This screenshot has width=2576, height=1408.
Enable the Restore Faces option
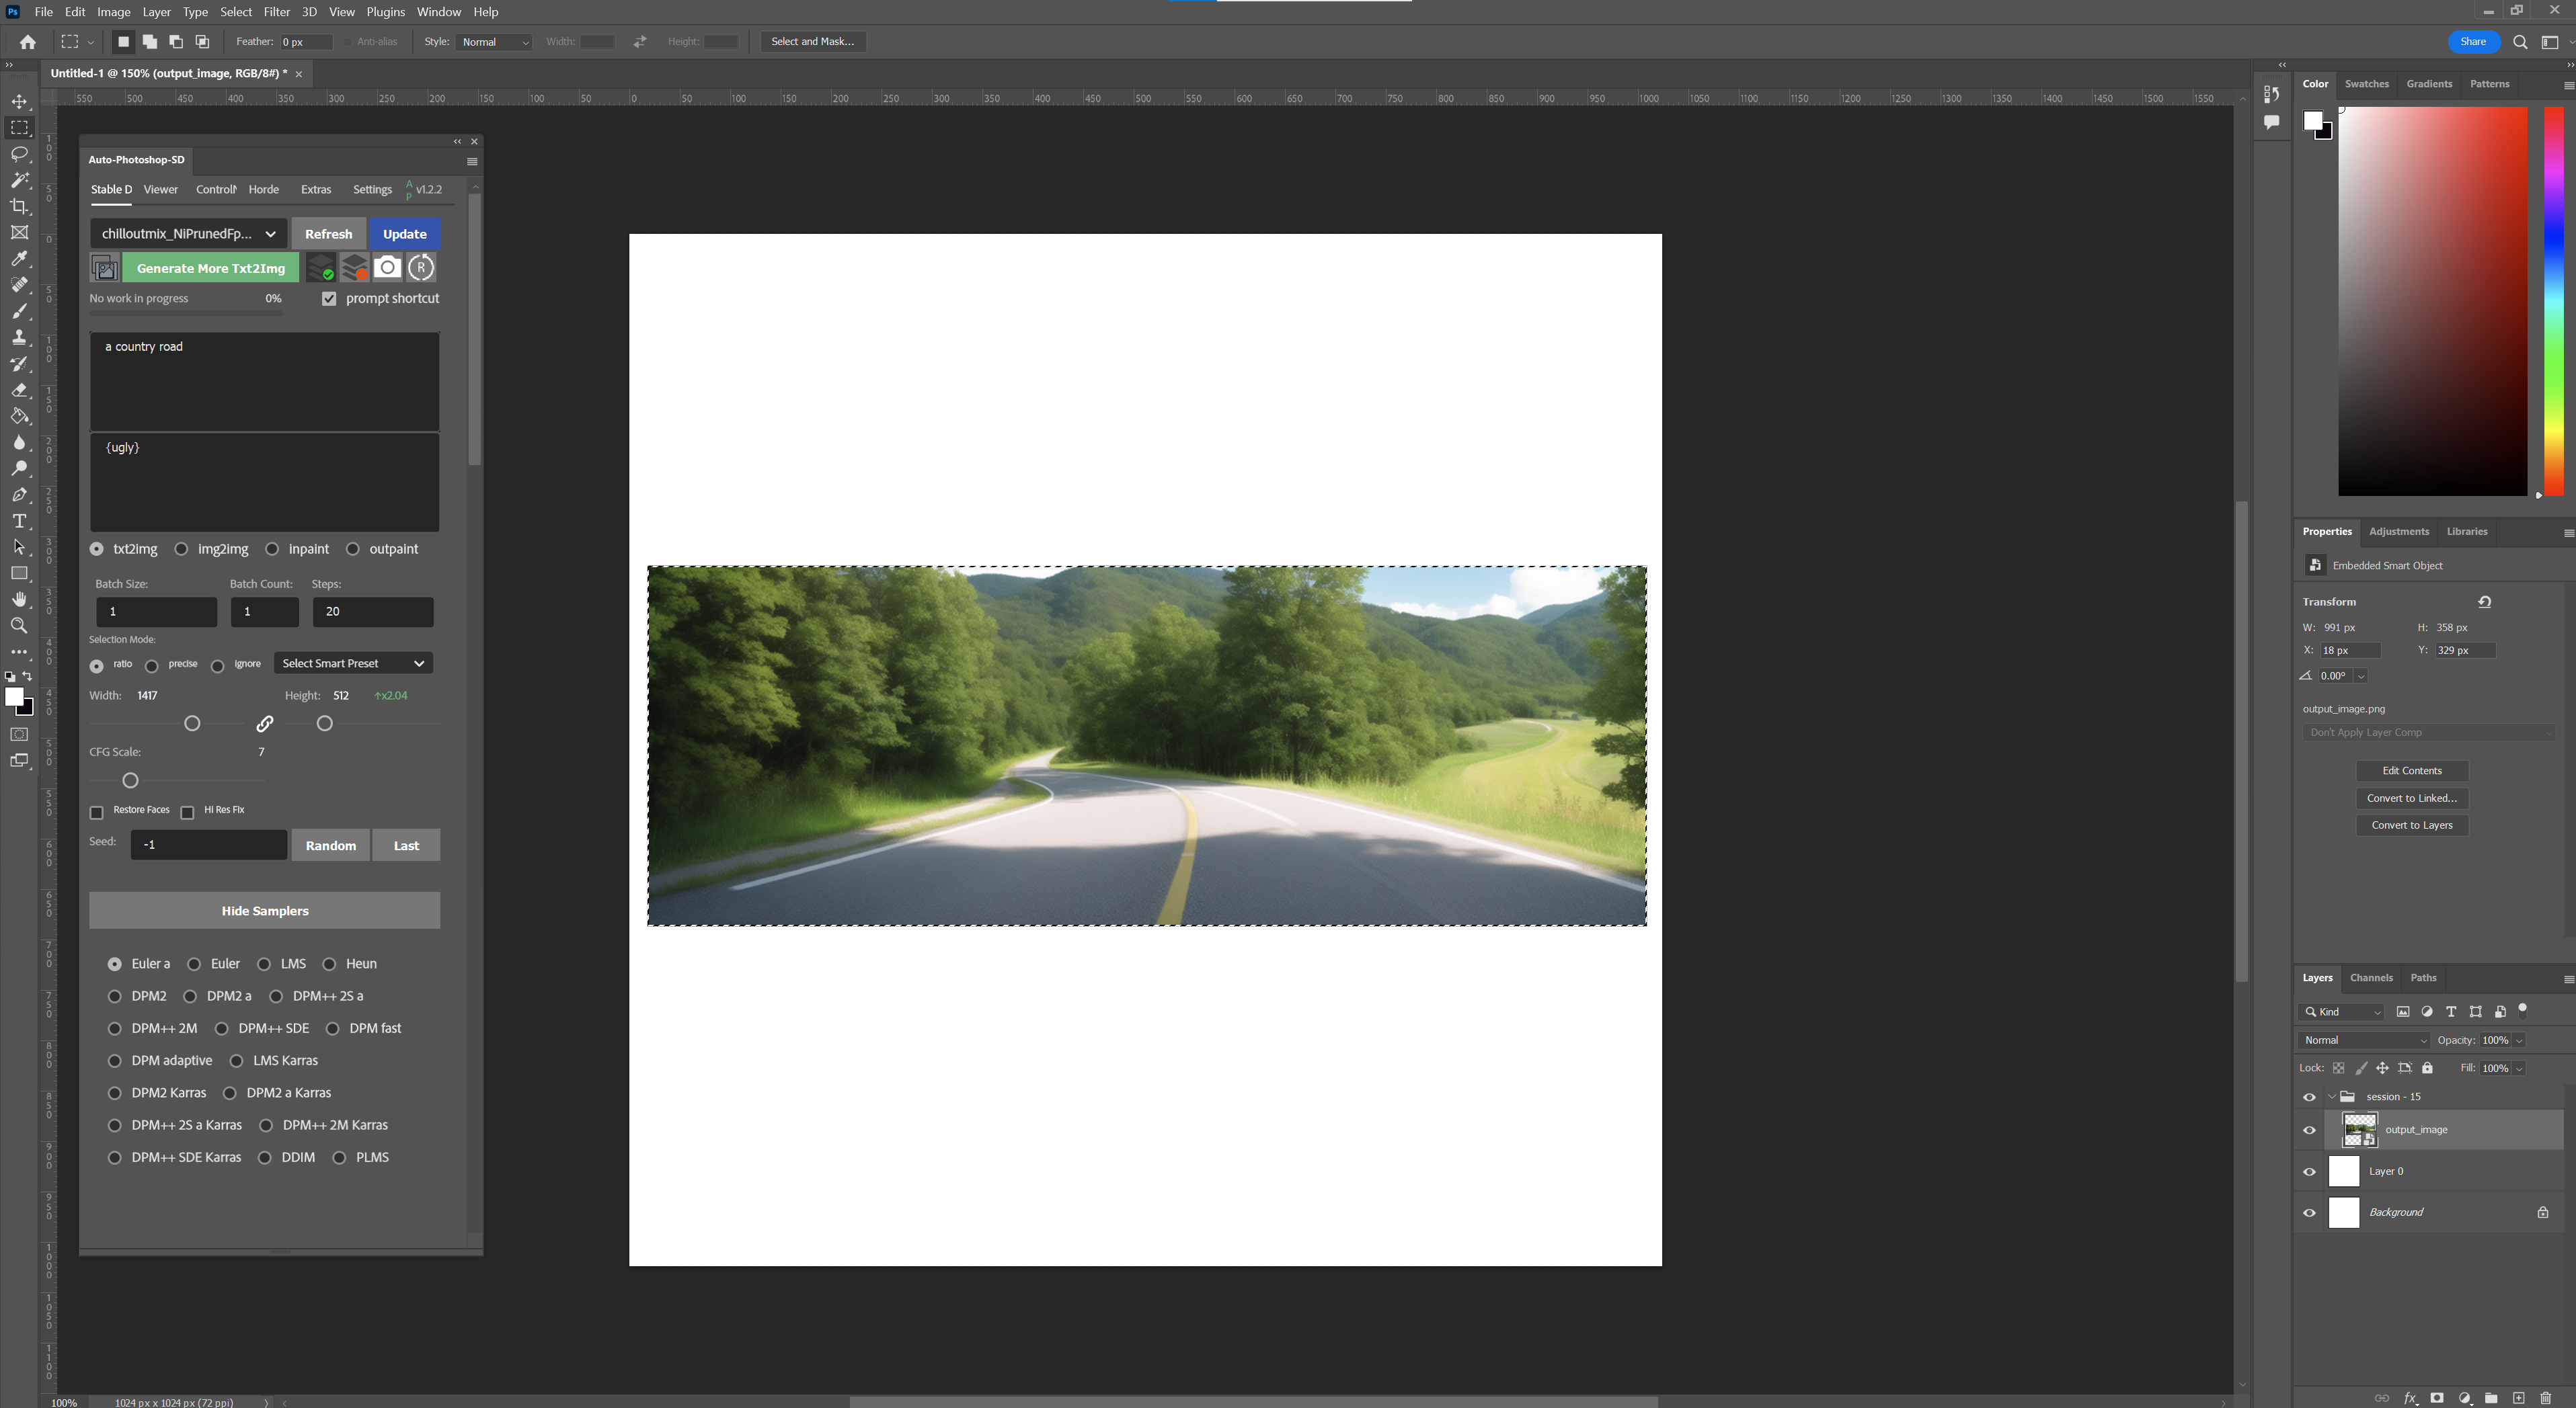coord(96,813)
